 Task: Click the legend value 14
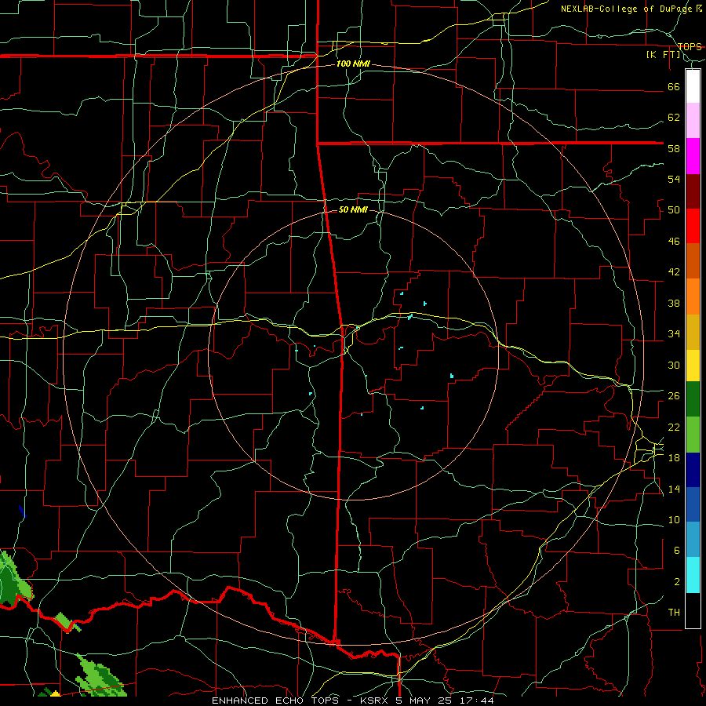pyautogui.click(x=674, y=489)
